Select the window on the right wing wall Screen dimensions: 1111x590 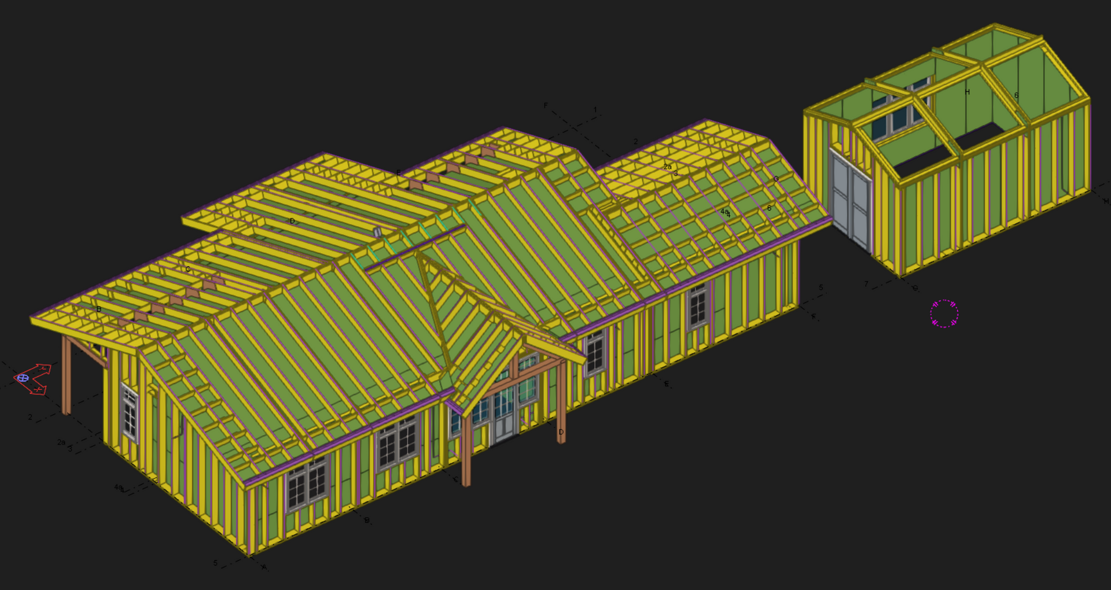point(698,307)
